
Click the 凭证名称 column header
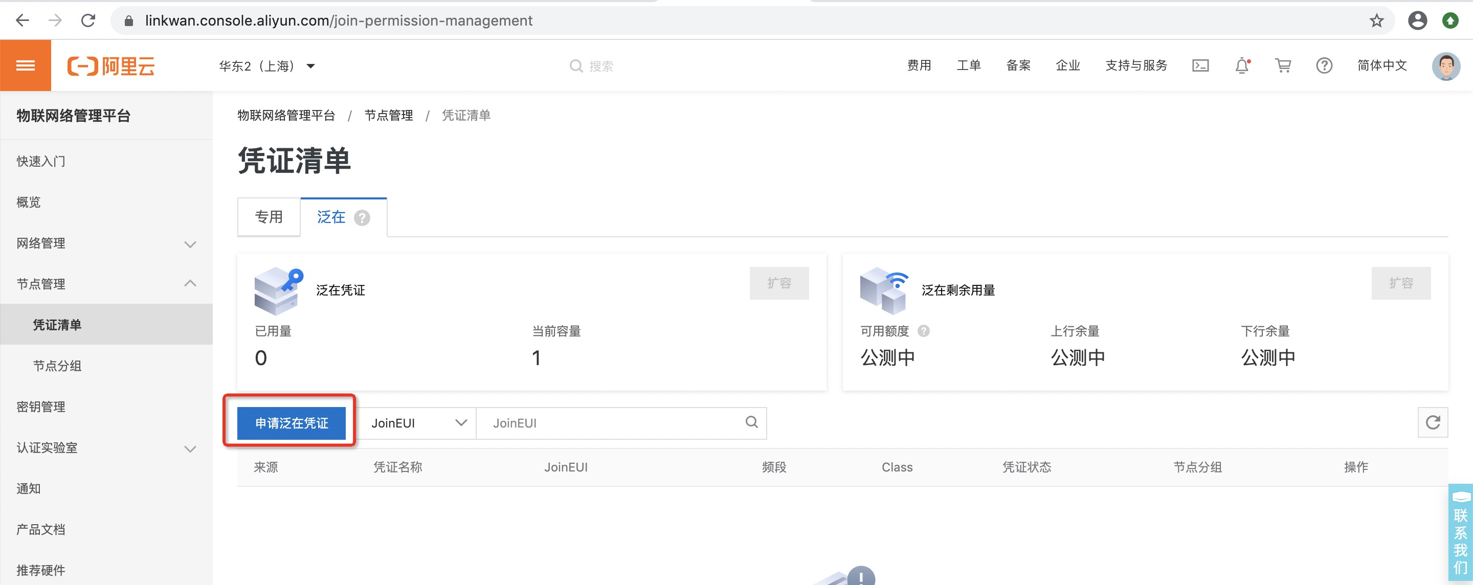(x=397, y=467)
